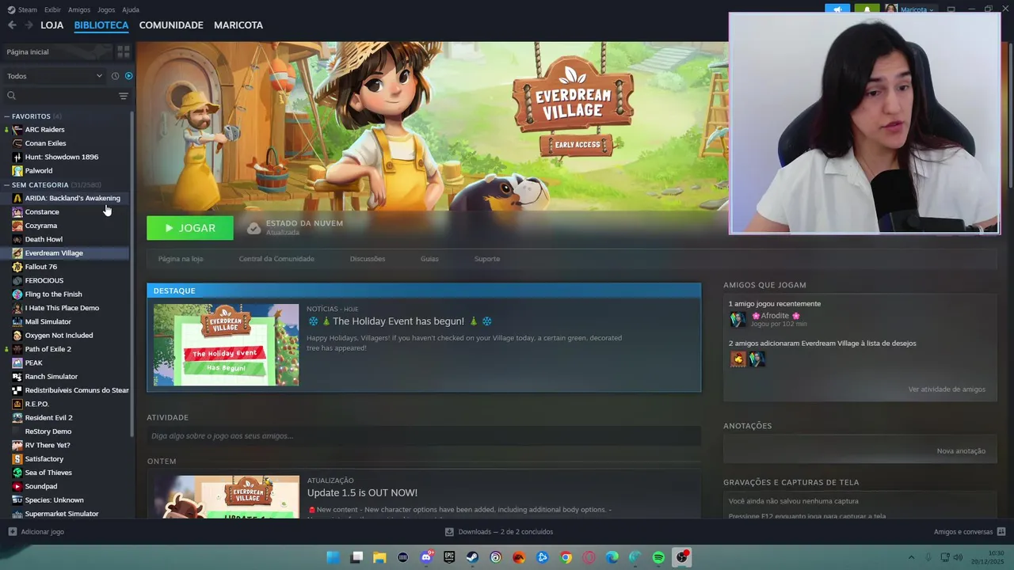Click the library search magnifier icon
The image size is (1014, 570).
pyautogui.click(x=11, y=96)
